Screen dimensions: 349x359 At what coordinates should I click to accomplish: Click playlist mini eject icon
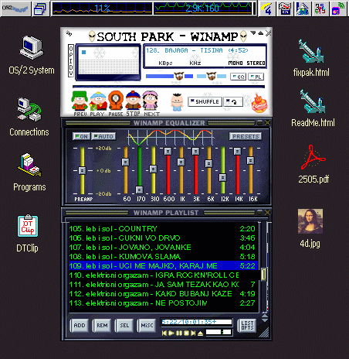tap(201, 333)
